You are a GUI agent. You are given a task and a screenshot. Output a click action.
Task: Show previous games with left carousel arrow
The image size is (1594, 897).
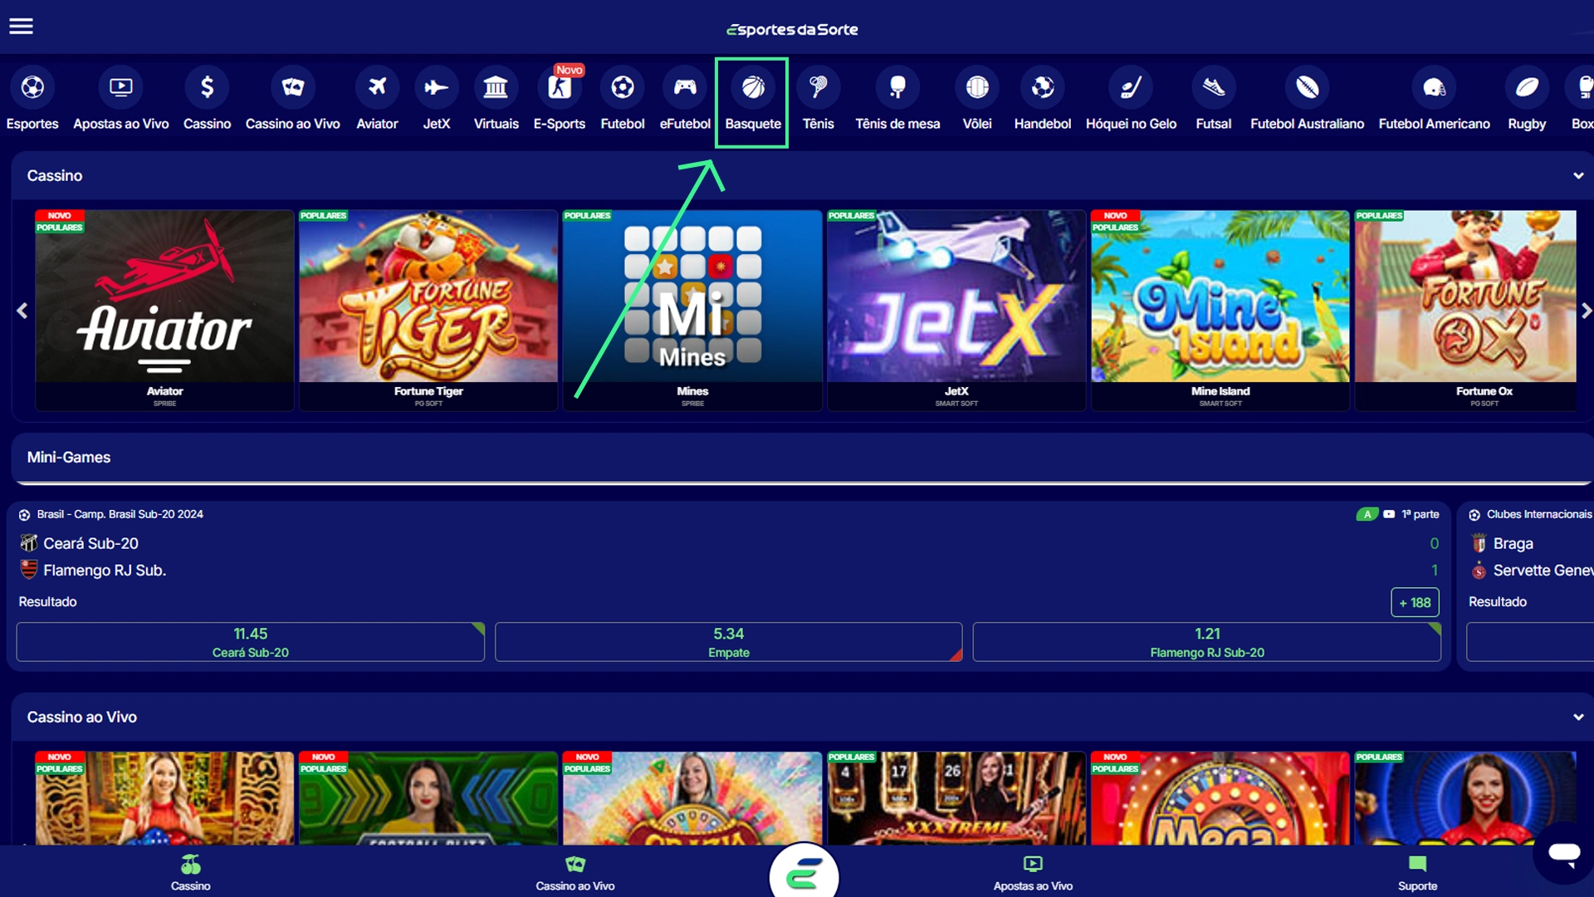tap(22, 311)
